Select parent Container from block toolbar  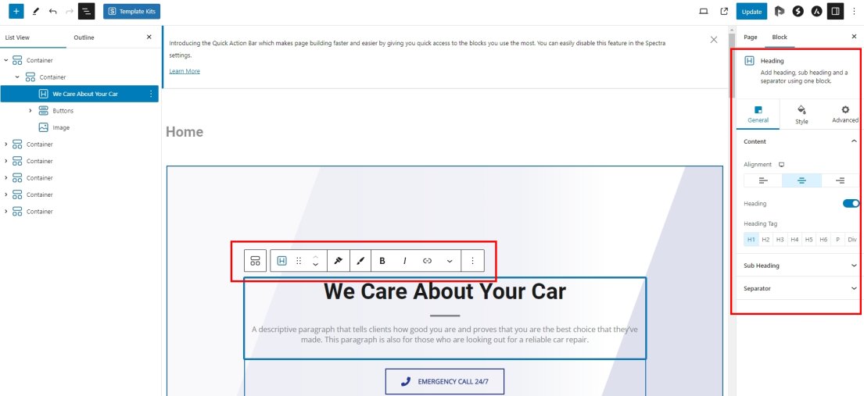click(255, 261)
